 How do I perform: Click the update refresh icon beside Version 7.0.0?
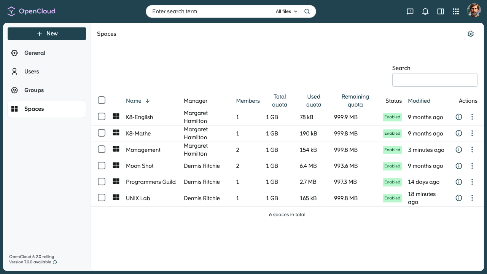(55, 262)
